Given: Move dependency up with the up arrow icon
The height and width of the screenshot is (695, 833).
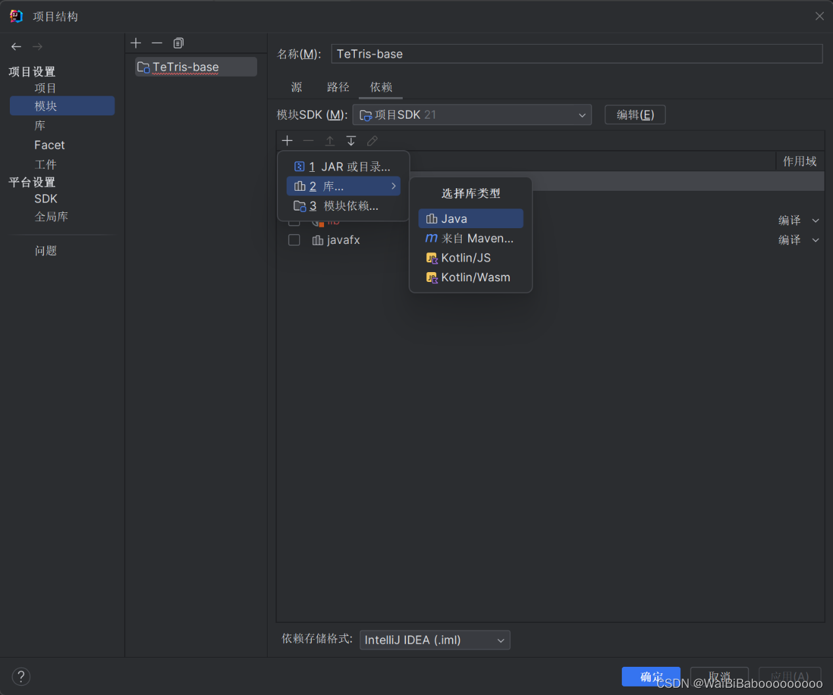Looking at the screenshot, I should coord(330,140).
